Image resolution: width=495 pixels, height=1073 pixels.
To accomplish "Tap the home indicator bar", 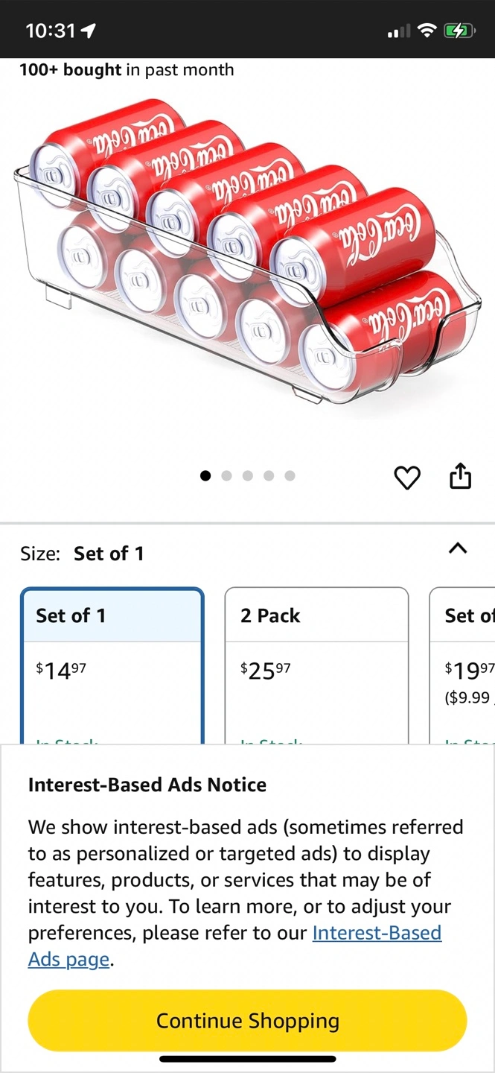I will pos(247,1058).
